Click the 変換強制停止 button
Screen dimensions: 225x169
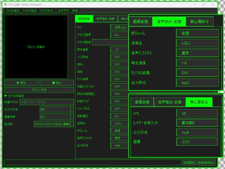pyautogui.click(x=206, y=163)
